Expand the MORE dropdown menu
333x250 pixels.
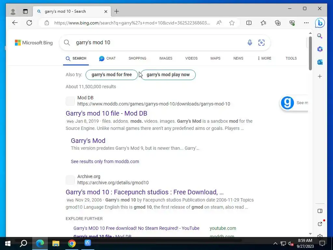click(264, 58)
